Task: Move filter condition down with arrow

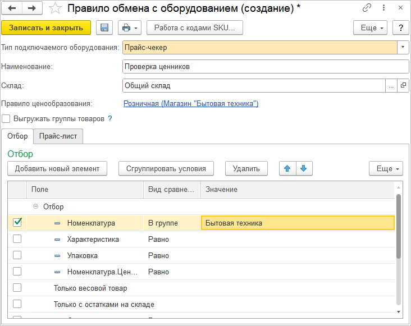Action: (304, 168)
